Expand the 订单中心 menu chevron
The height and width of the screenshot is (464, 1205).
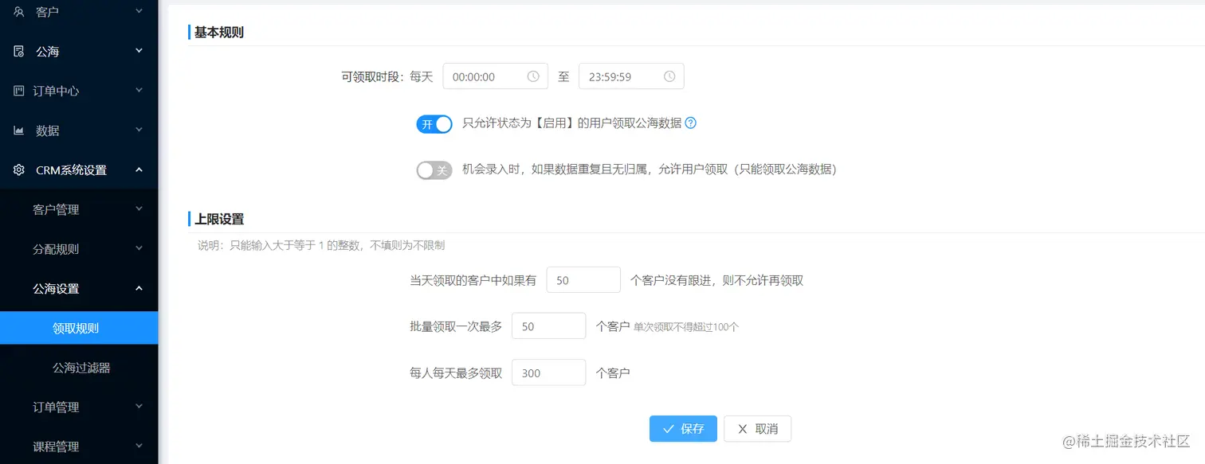[x=139, y=90]
